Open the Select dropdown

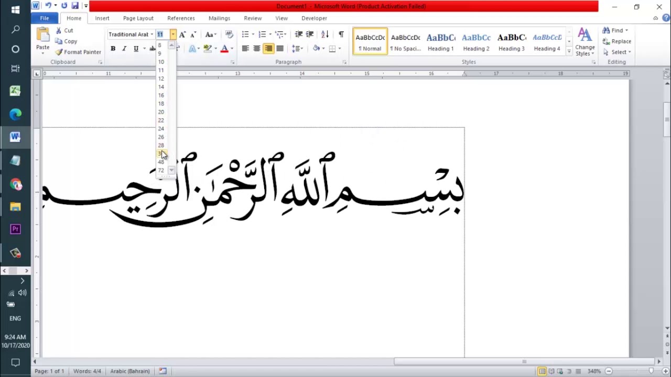pos(617,52)
